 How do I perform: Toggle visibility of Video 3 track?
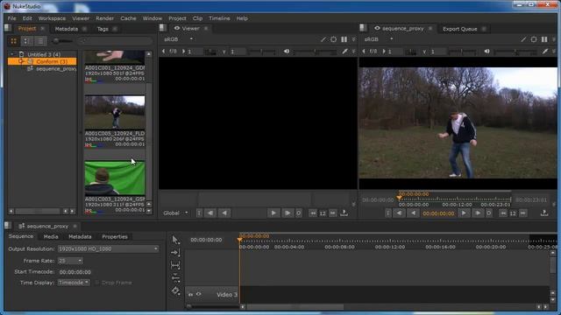(199, 294)
